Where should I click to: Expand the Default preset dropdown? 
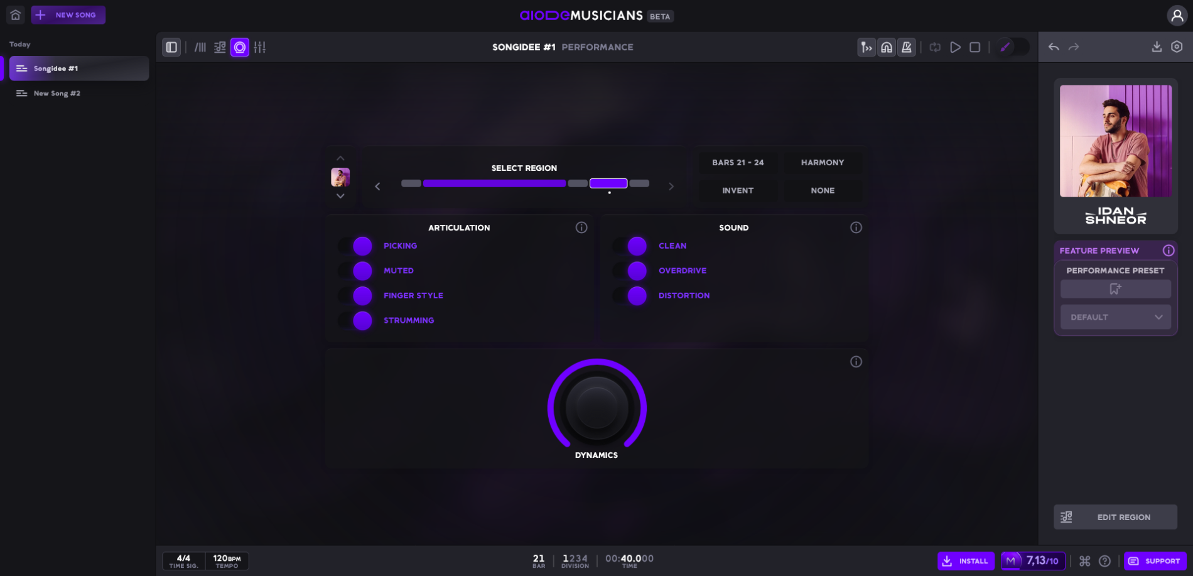pyautogui.click(x=1116, y=317)
